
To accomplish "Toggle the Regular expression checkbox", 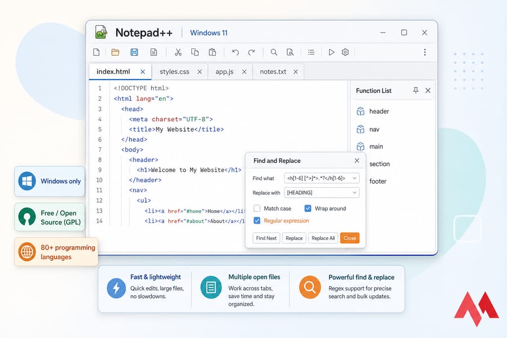I will pos(257,221).
